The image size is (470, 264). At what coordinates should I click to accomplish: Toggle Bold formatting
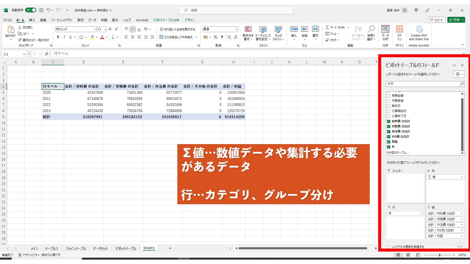(x=58, y=37)
